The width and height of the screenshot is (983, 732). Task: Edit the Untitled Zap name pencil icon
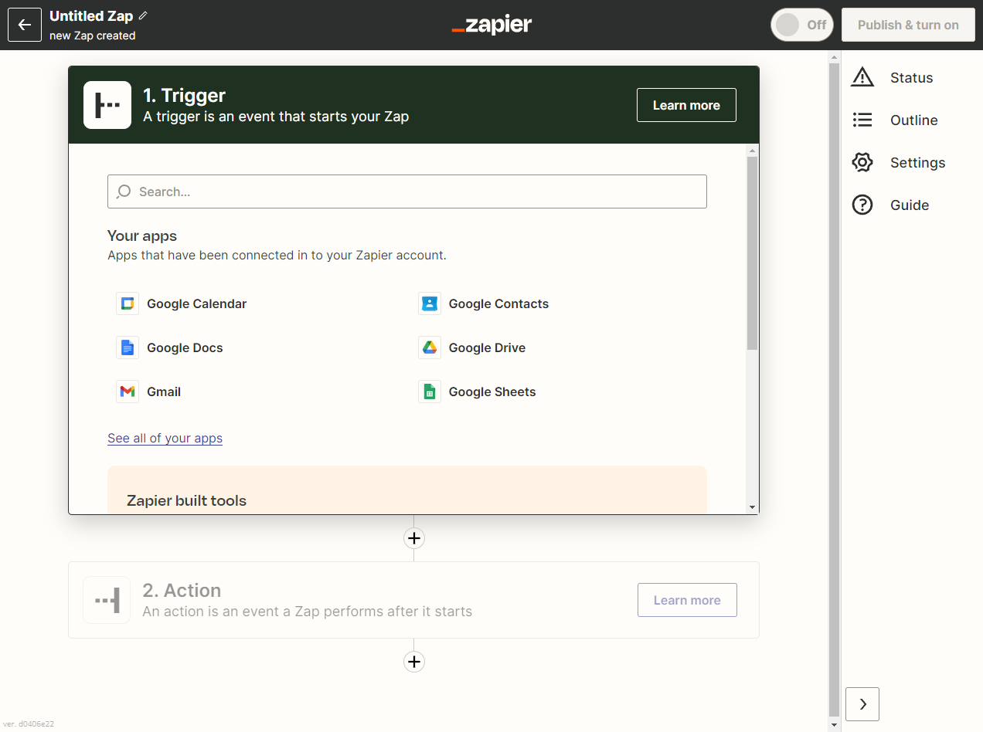point(143,15)
